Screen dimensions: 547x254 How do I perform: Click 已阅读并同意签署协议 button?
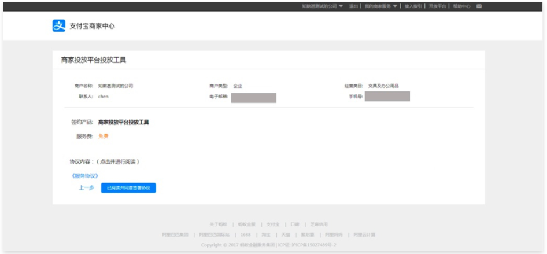128,187
